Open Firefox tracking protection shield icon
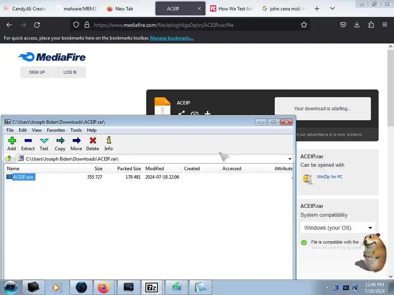The image size is (394, 295). (76, 25)
